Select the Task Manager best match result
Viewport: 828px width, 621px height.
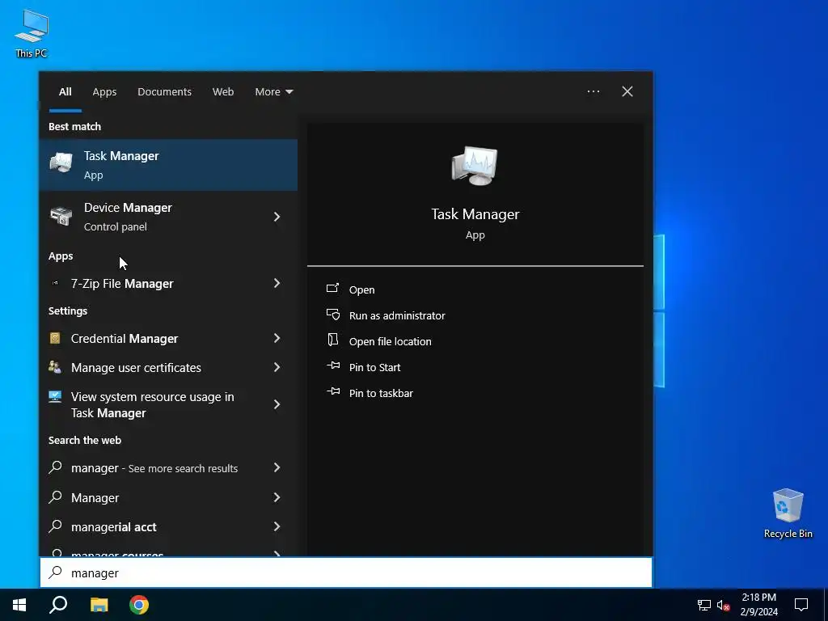(x=168, y=165)
